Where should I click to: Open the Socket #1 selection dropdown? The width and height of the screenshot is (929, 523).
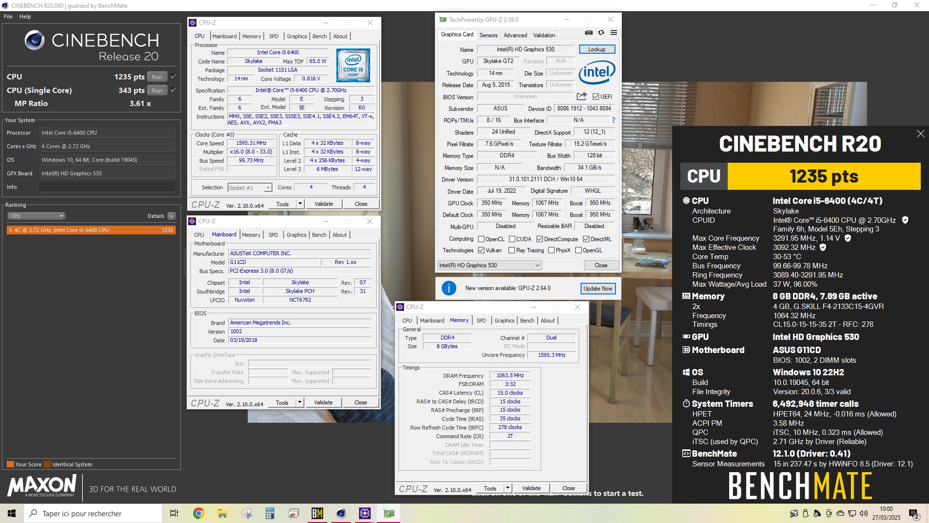(x=268, y=188)
